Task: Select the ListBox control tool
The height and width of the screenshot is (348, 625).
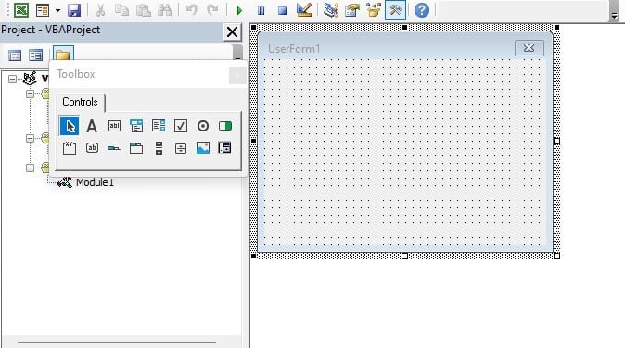Action: point(159,126)
